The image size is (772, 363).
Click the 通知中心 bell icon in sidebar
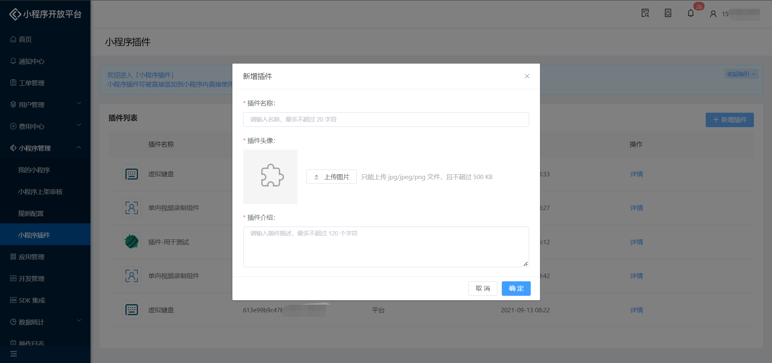point(13,61)
